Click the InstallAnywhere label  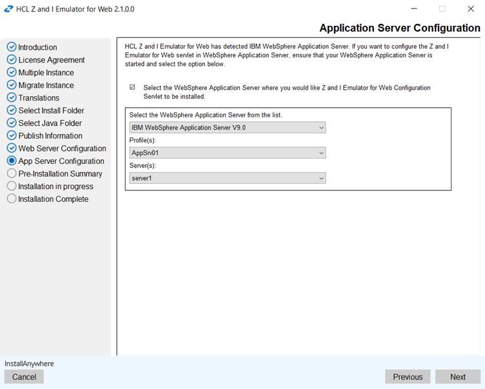(29, 364)
